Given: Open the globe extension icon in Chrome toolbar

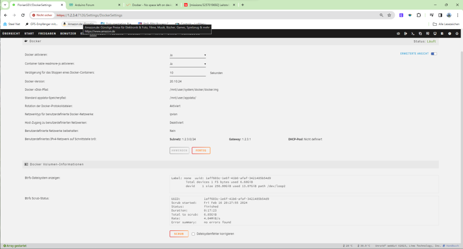Looking at the screenshot, I should tap(410, 15).
